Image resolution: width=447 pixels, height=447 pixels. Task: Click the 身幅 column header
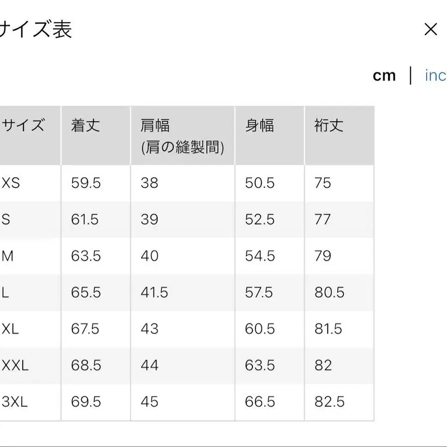(x=260, y=126)
